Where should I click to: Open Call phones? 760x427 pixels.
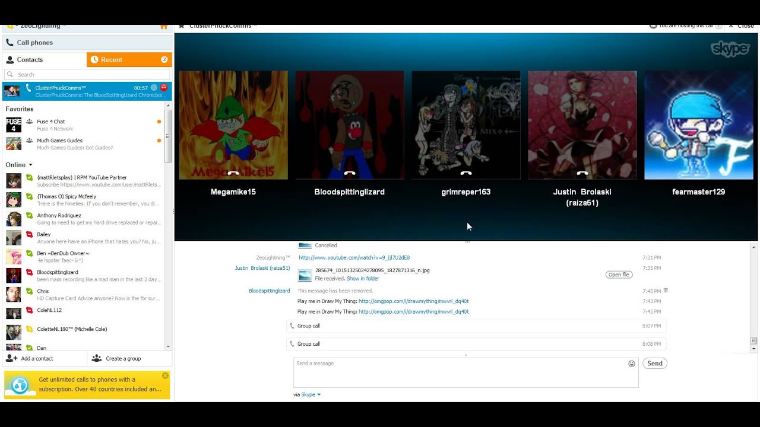coord(87,43)
